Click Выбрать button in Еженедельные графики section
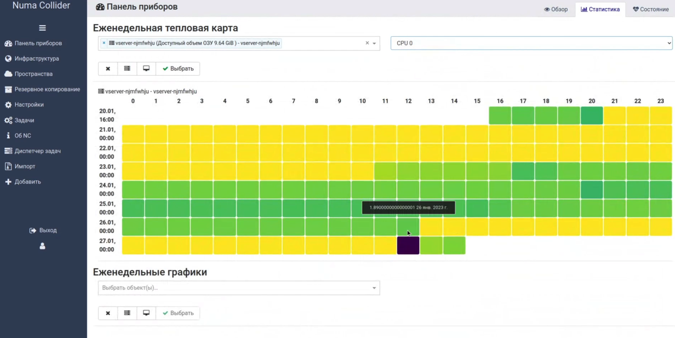The image size is (675, 338). pos(178,313)
